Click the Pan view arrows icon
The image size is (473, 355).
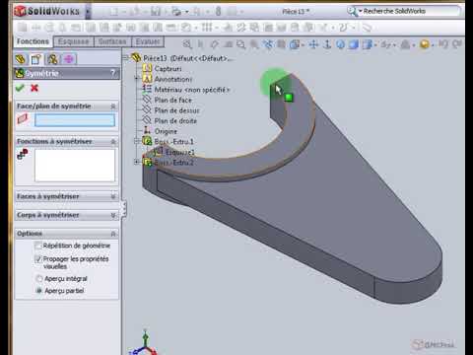click(313, 43)
